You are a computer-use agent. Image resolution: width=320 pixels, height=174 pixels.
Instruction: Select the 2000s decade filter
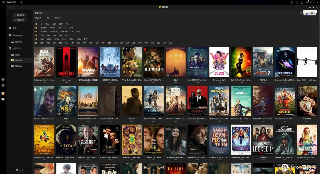(x=64, y=39)
